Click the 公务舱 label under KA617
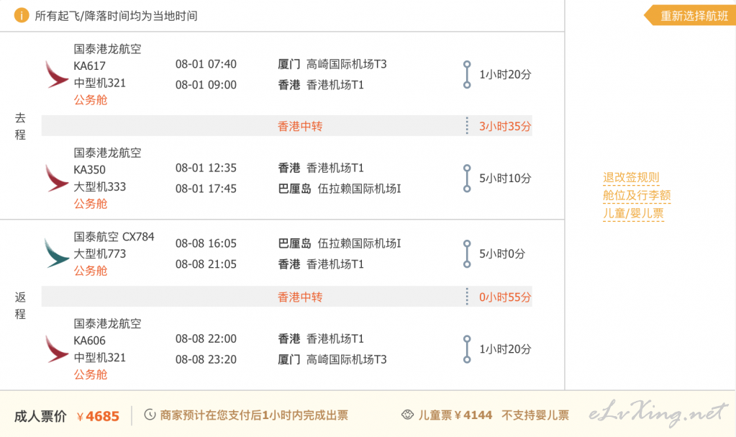Viewport: 736px width, 437px height. 90,100
